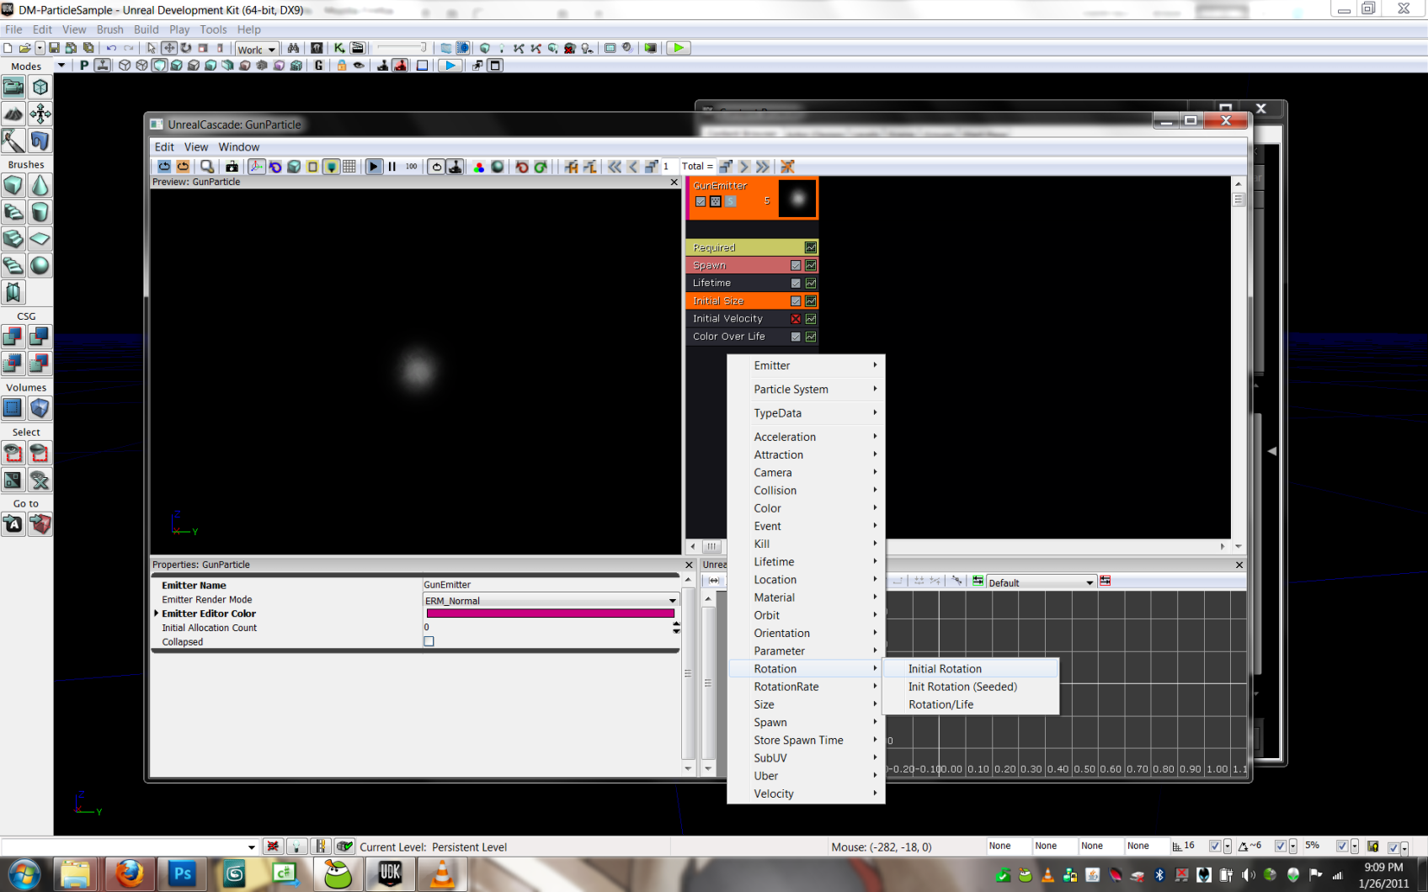The width and height of the screenshot is (1428, 892).
Task: Click restart simulation icon in Cascade toolbar
Action: 164,167
